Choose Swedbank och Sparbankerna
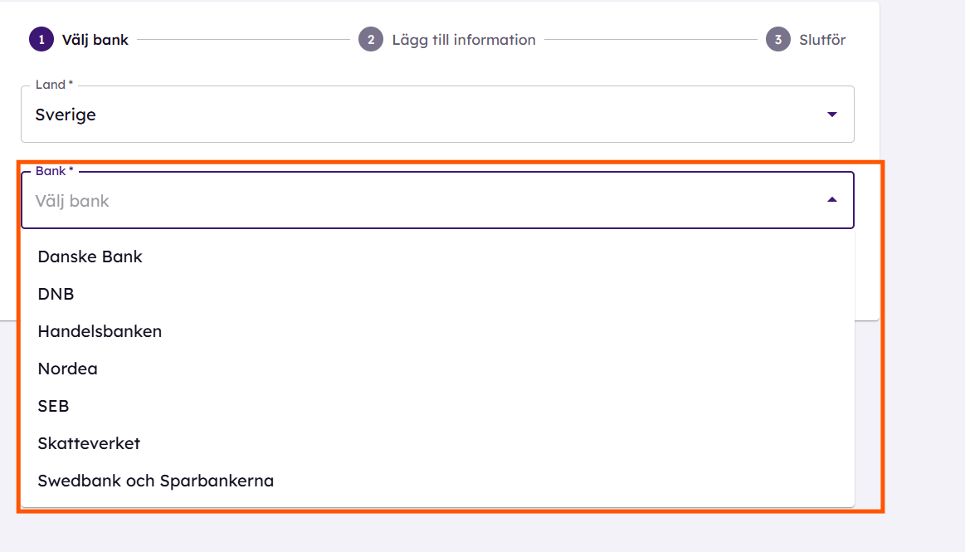Image resolution: width=965 pixels, height=552 pixels. tap(437, 481)
